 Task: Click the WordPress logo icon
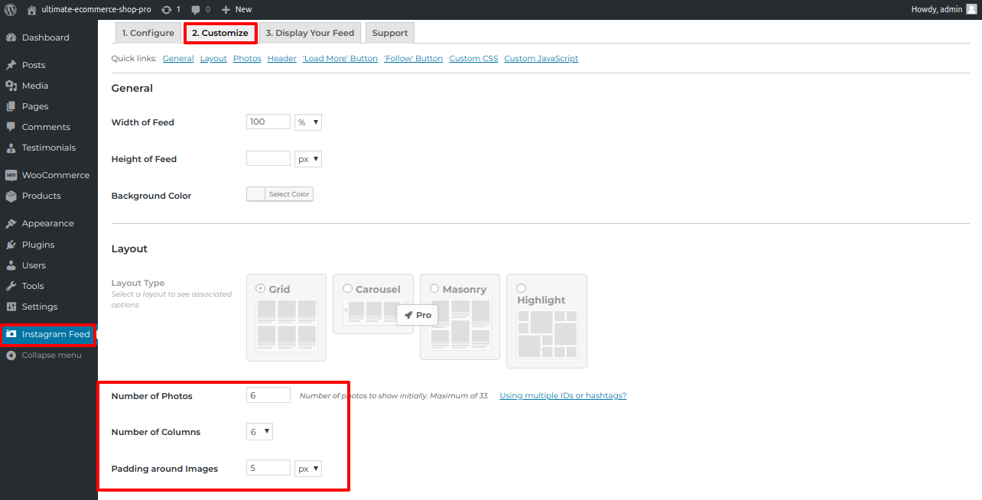click(10, 9)
